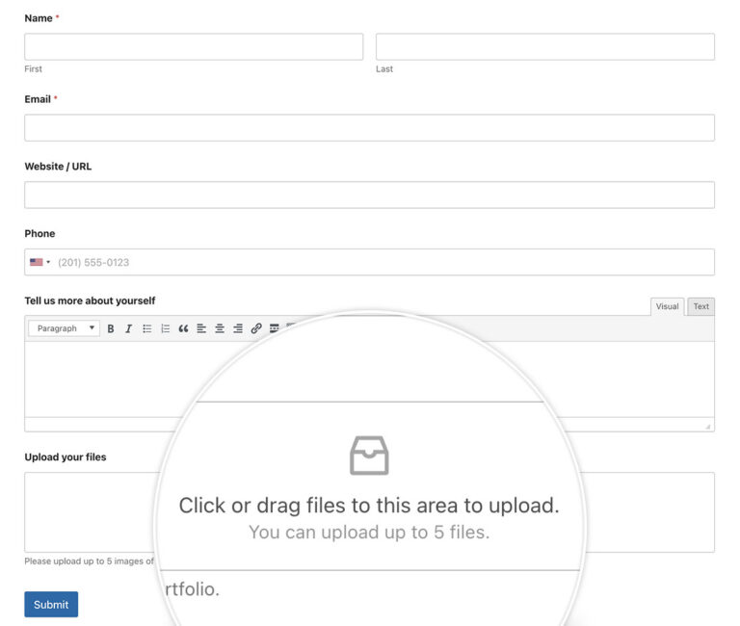The height and width of the screenshot is (626, 740).
Task: Center align the text
Action: (x=220, y=328)
